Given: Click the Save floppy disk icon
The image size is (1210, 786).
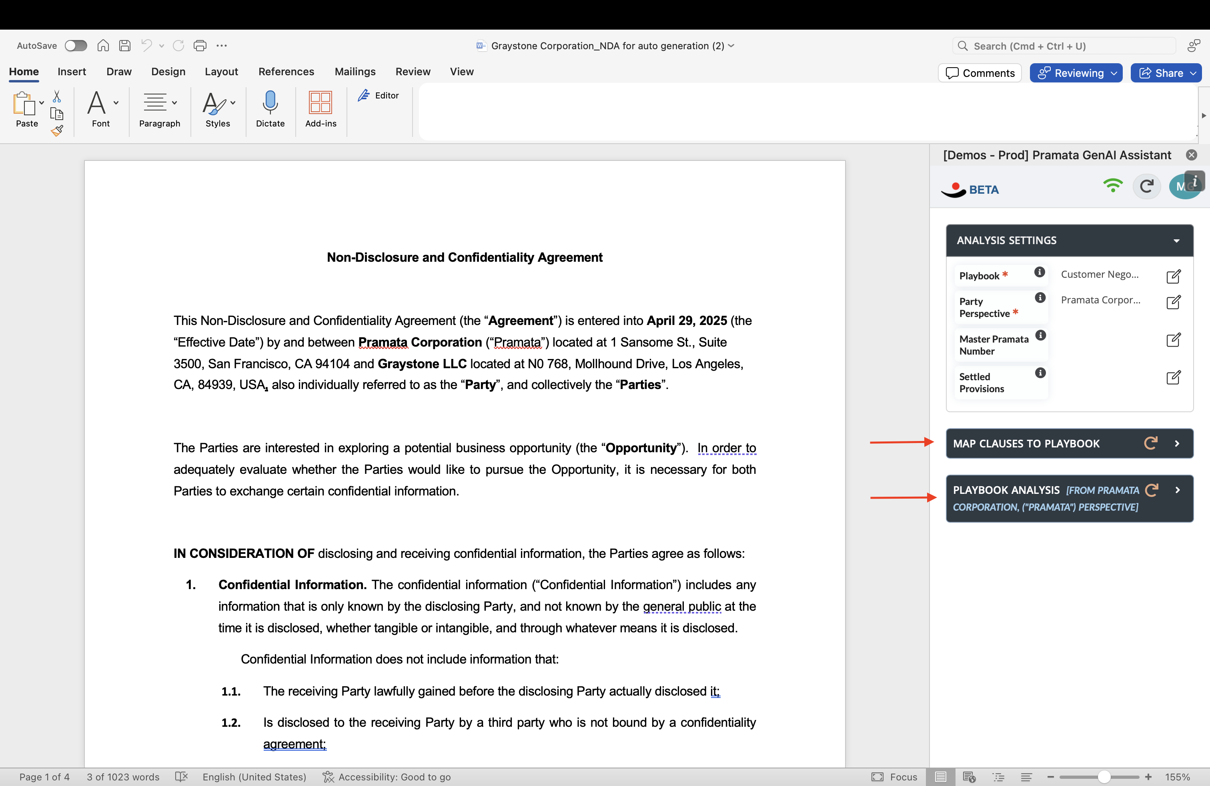Looking at the screenshot, I should tap(125, 46).
